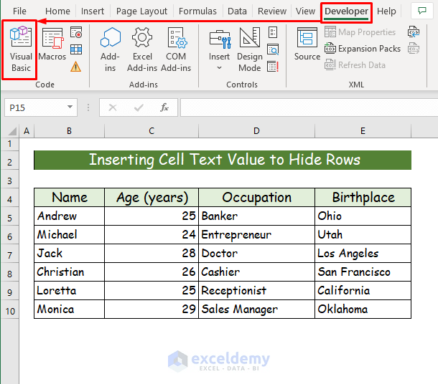
Task: Select the Entrepreneur cell
Action: (x=256, y=235)
